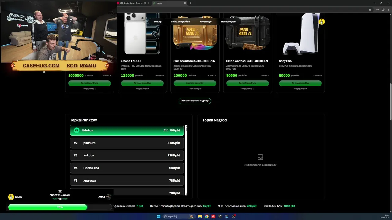
Task: Click Za mało punktów under 1000000 prize
Action: [x=89, y=83]
